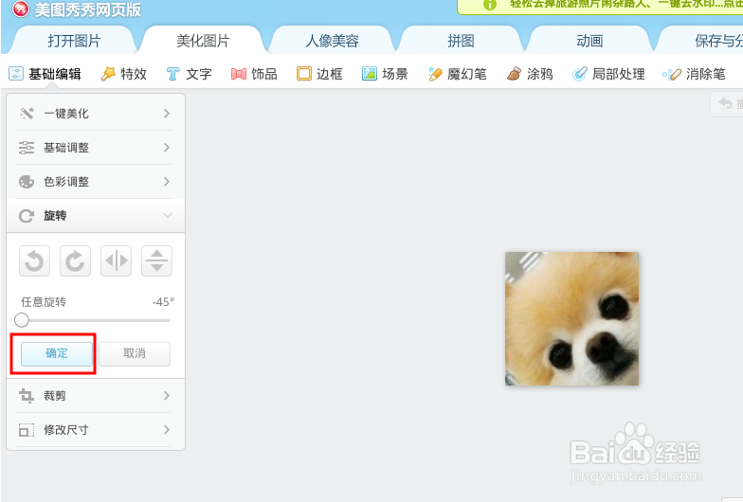This screenshot has width=743, height=502.
Task: Click the 美图秀秀 logo icon
Action: [x=21, y=9]
